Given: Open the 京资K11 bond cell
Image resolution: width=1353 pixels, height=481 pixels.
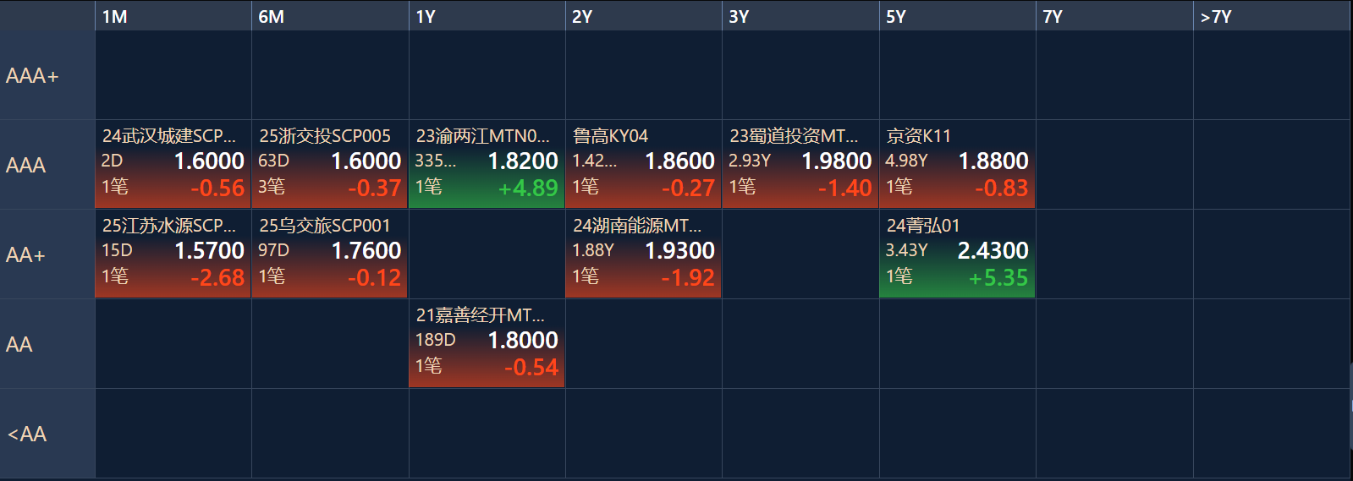Looking at the screenshot, I should click(957, 164).
